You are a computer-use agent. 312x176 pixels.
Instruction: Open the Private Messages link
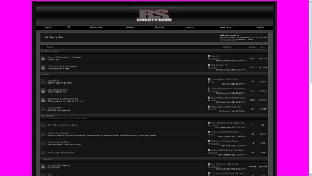228,40
